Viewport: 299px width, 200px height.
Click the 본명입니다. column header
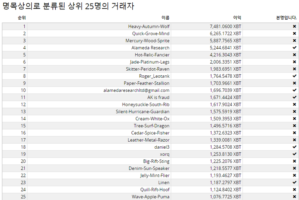coord(286,18)
